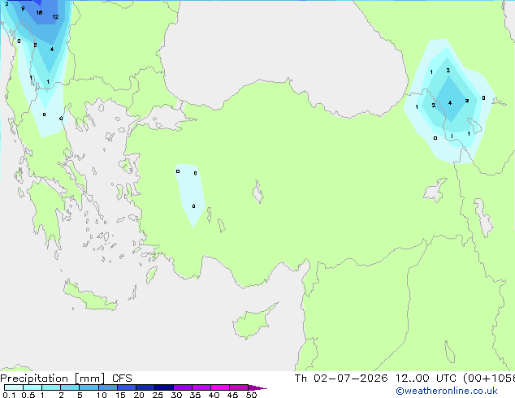Select the 1–2 mm legend swatch
515x398 pixels.
pos(51,387)
